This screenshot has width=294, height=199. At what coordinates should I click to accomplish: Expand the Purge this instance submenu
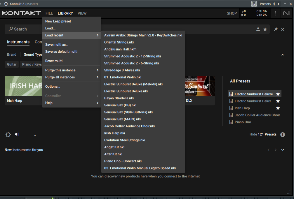pos(72,70)
